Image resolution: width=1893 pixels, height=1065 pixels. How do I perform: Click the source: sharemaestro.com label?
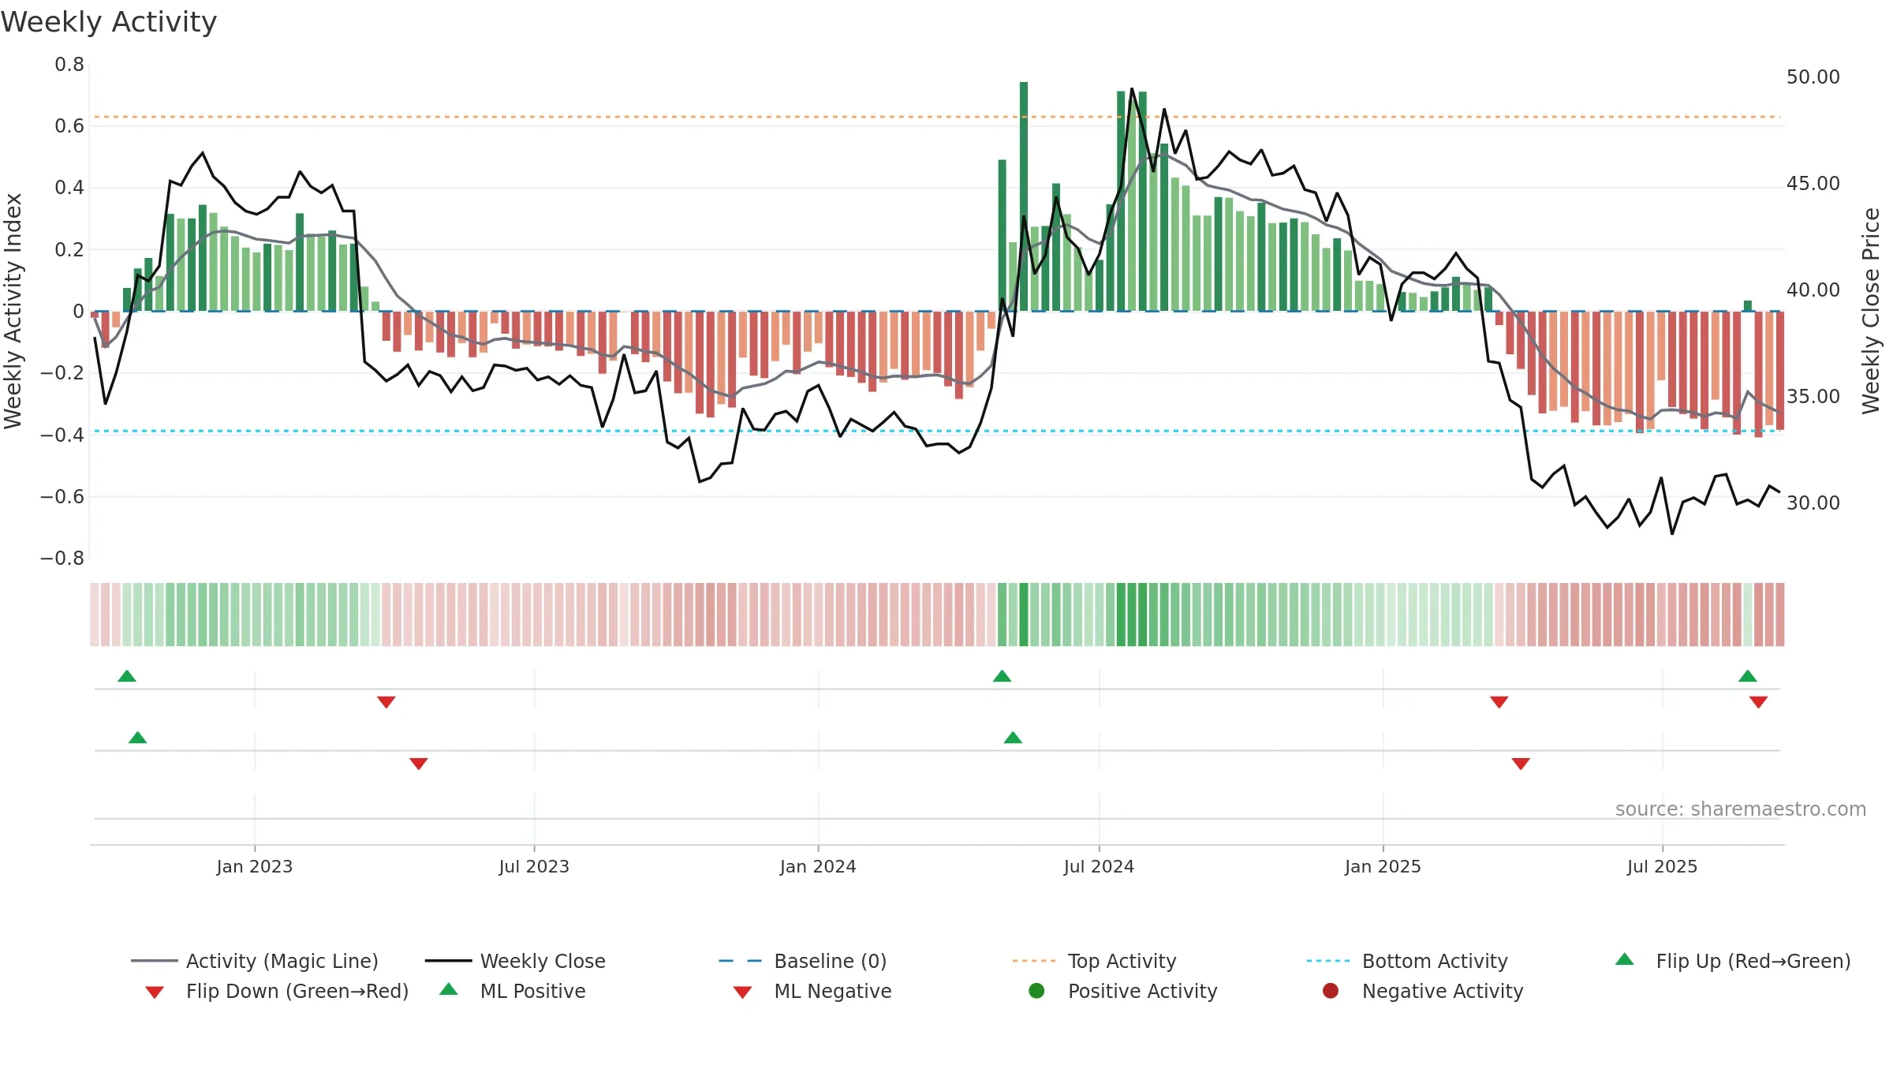click(1741, 809)
